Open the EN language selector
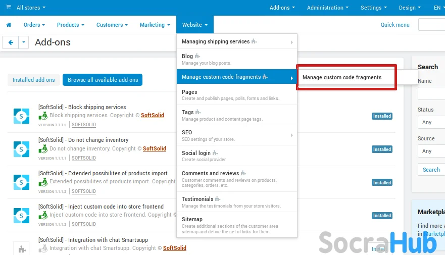This screenshot has width=445, height=255. (439, 8)
